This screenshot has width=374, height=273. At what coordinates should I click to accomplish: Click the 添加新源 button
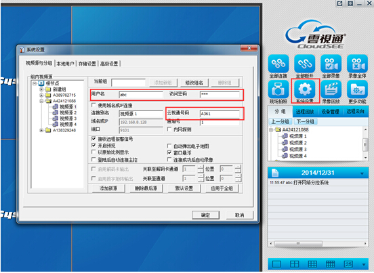(x=108, y=188)
